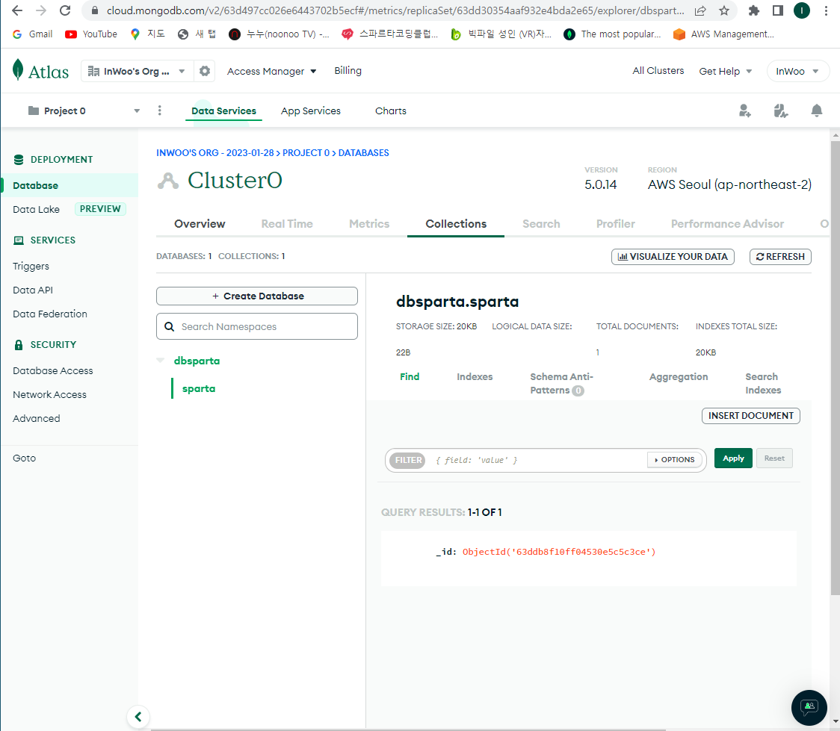Open Data Federation in the sidebar
Viewport: 840px width, 731px height.
50,314
